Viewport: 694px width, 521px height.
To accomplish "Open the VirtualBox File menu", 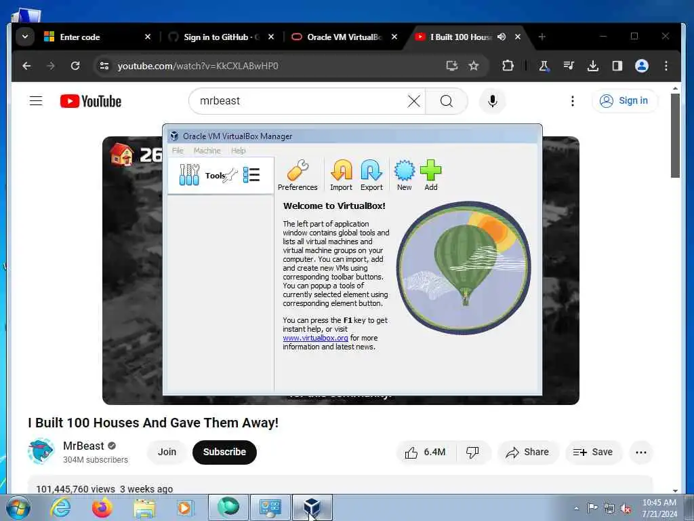I will pos(178,151).
